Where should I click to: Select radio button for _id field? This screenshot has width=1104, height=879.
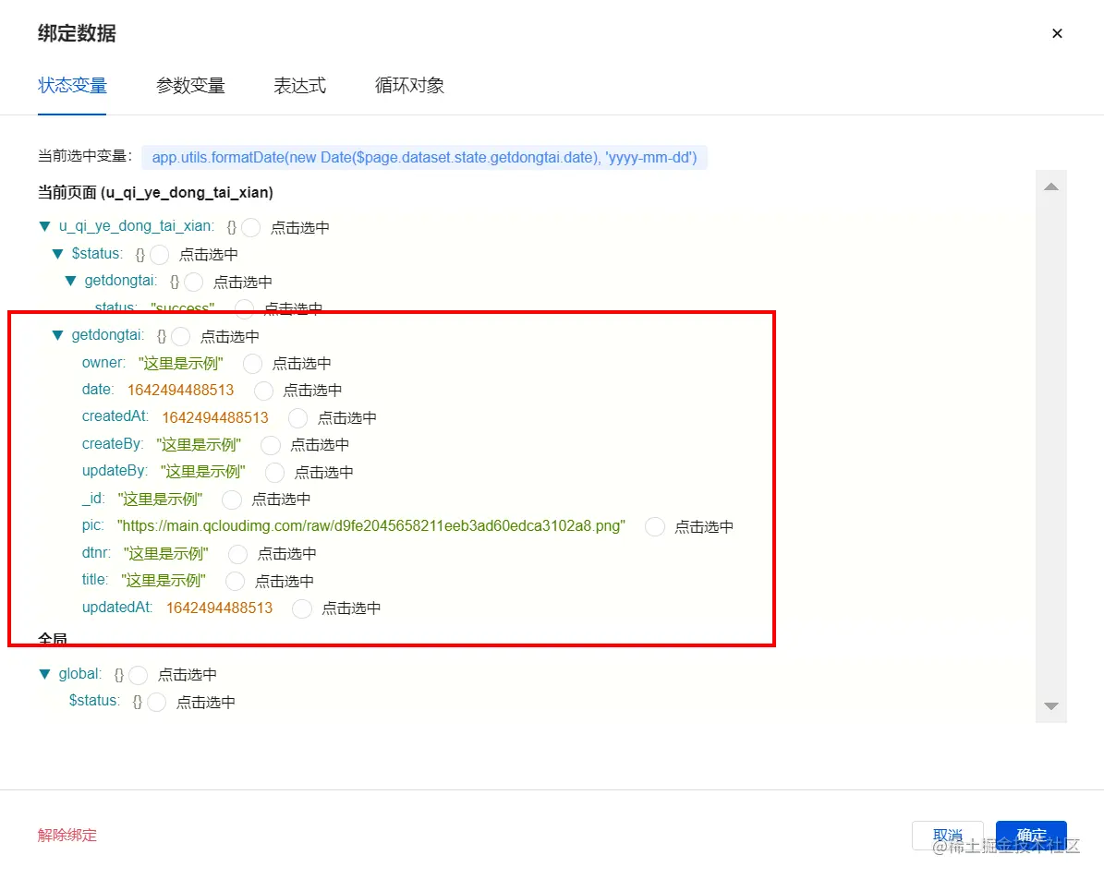(x=232, y=500)
